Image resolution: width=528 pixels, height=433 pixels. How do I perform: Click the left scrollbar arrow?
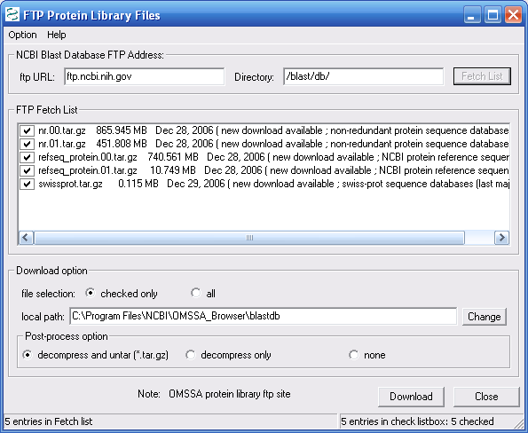(x=26, y=238)
